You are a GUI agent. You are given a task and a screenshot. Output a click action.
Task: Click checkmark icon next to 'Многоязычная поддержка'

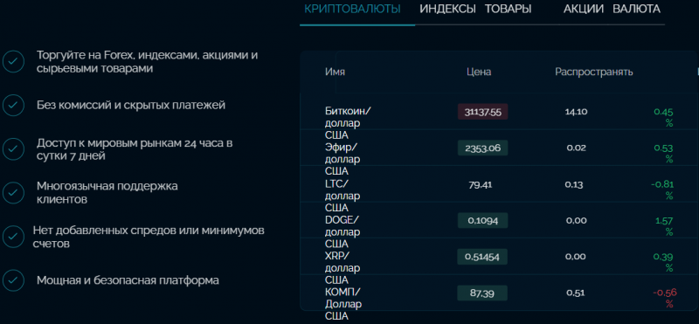pos(13,192)
